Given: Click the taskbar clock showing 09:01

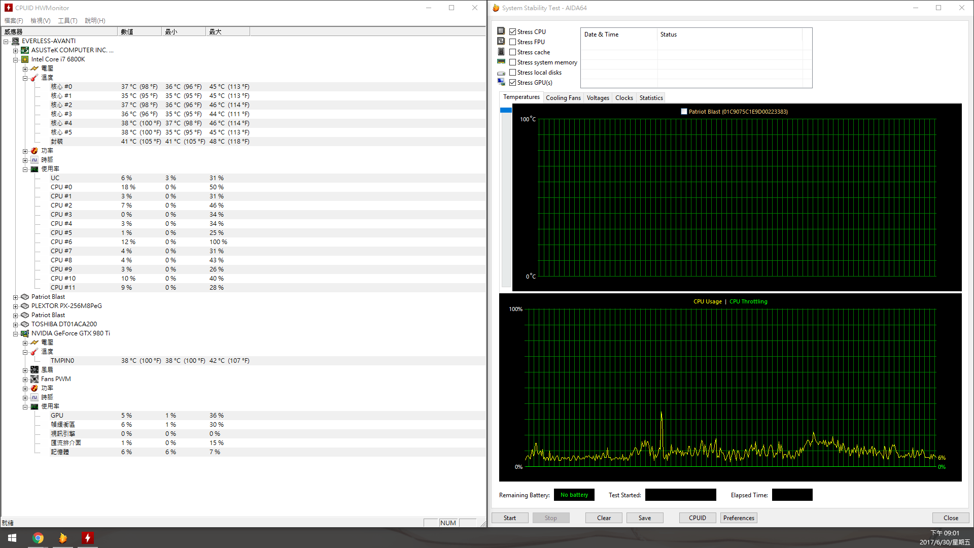Looking at the screenshot, I should (945, 538).
